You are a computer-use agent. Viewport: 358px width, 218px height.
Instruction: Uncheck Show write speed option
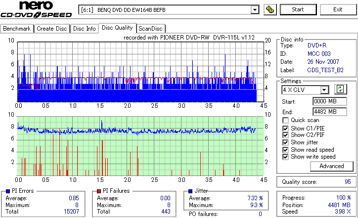pyautogui.click(x=285, y=157)
